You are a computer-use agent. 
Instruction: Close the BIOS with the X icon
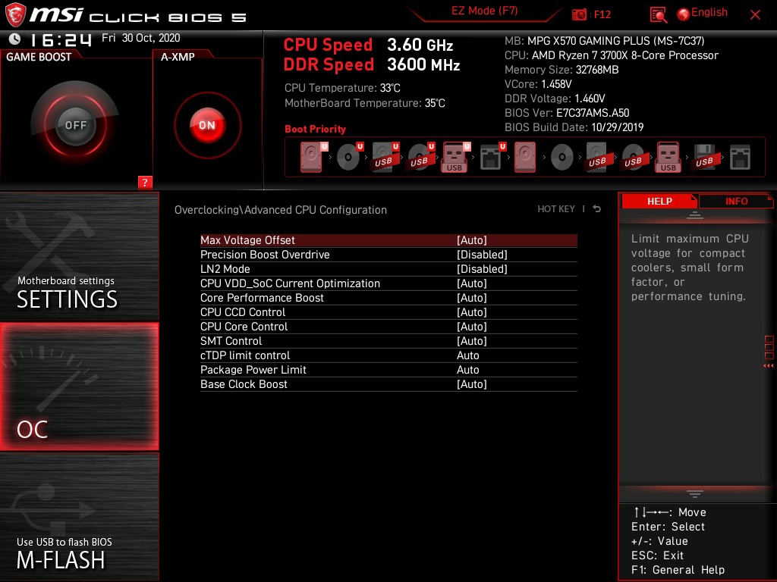click(x=755, y=15)
